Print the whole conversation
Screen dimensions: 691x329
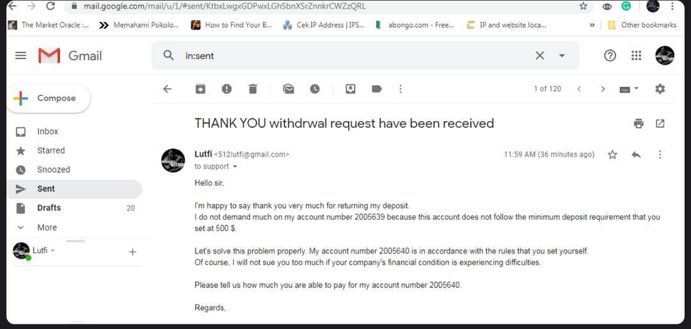pyautogui.click(x=639, y=124)
